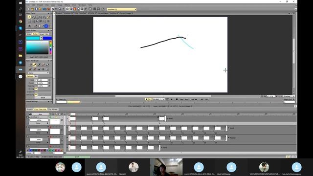Viewport: 313px width, 176px height.
Task: Click the Windows Start button
Action: [21, 3]
